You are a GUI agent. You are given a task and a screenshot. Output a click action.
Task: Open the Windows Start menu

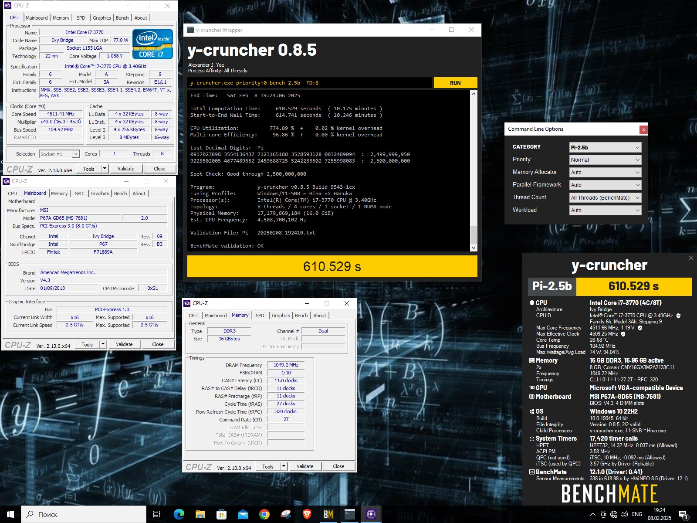(x=10, y=514)
